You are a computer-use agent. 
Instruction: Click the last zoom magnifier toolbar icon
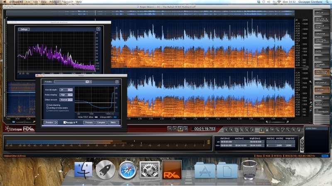click(x=252, y=130)
